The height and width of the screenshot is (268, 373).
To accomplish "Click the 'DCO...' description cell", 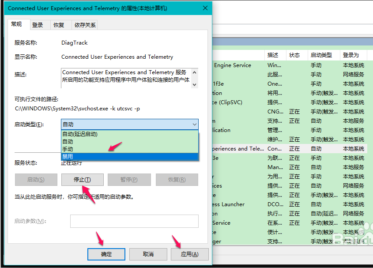I will pyautogui.click(x=275, y=204).
